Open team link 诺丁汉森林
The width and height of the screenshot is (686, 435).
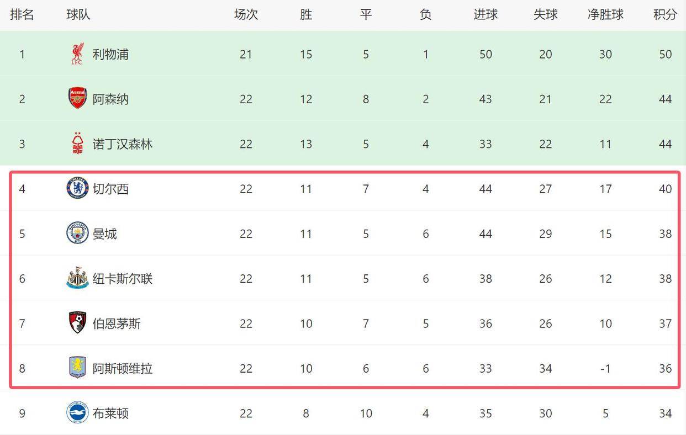coord(123,144)
